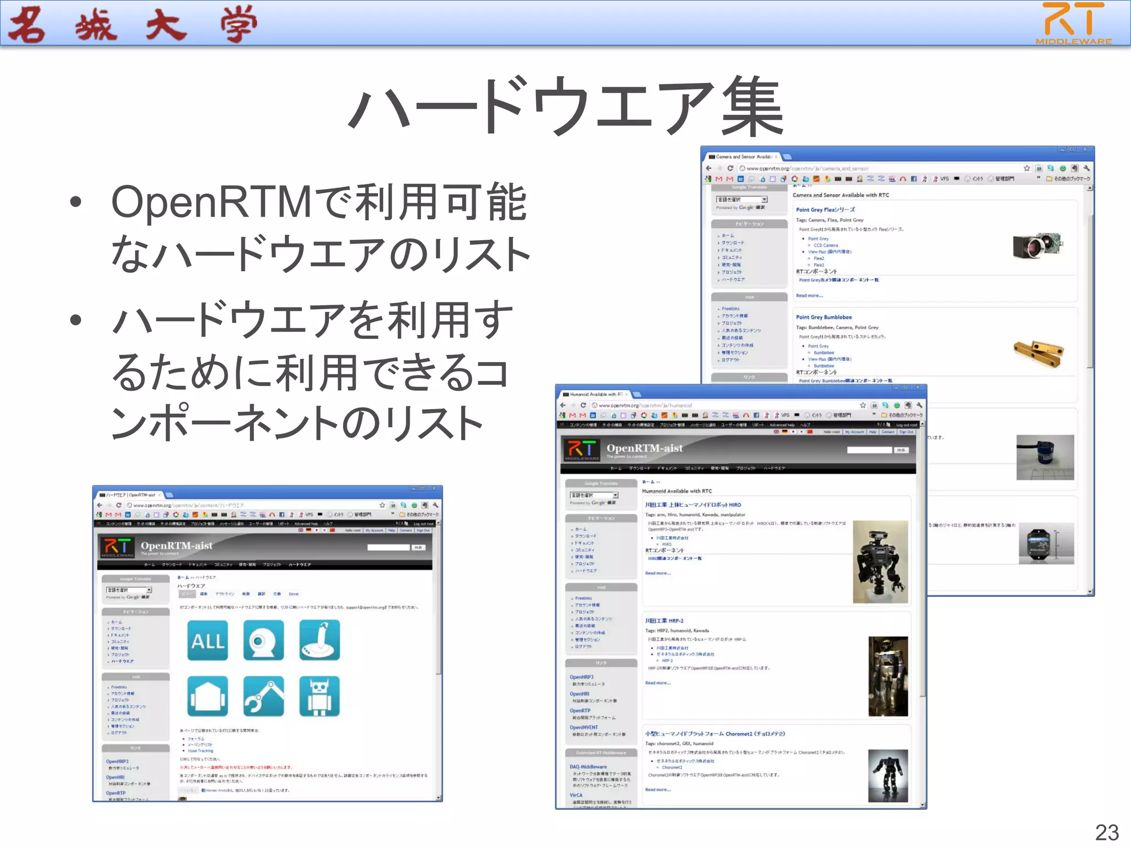Click DAQ-Middleware link in Humanoid sidebar
The height and width of the screenshot is (848, 1131).
(588, 767)
